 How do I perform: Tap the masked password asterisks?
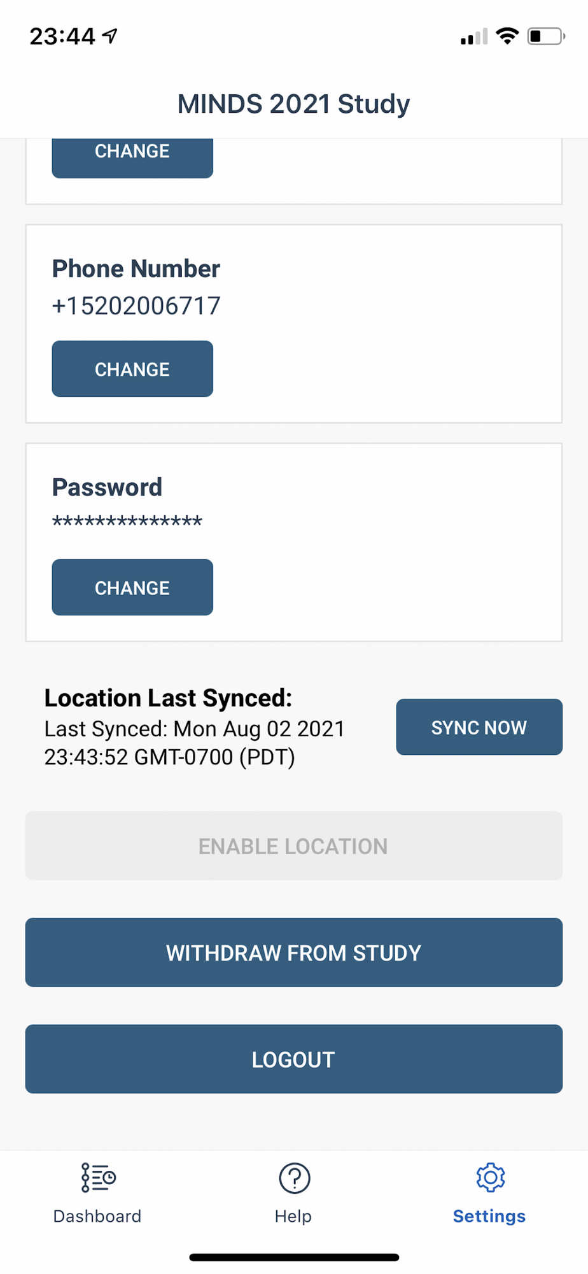point(127,522)
